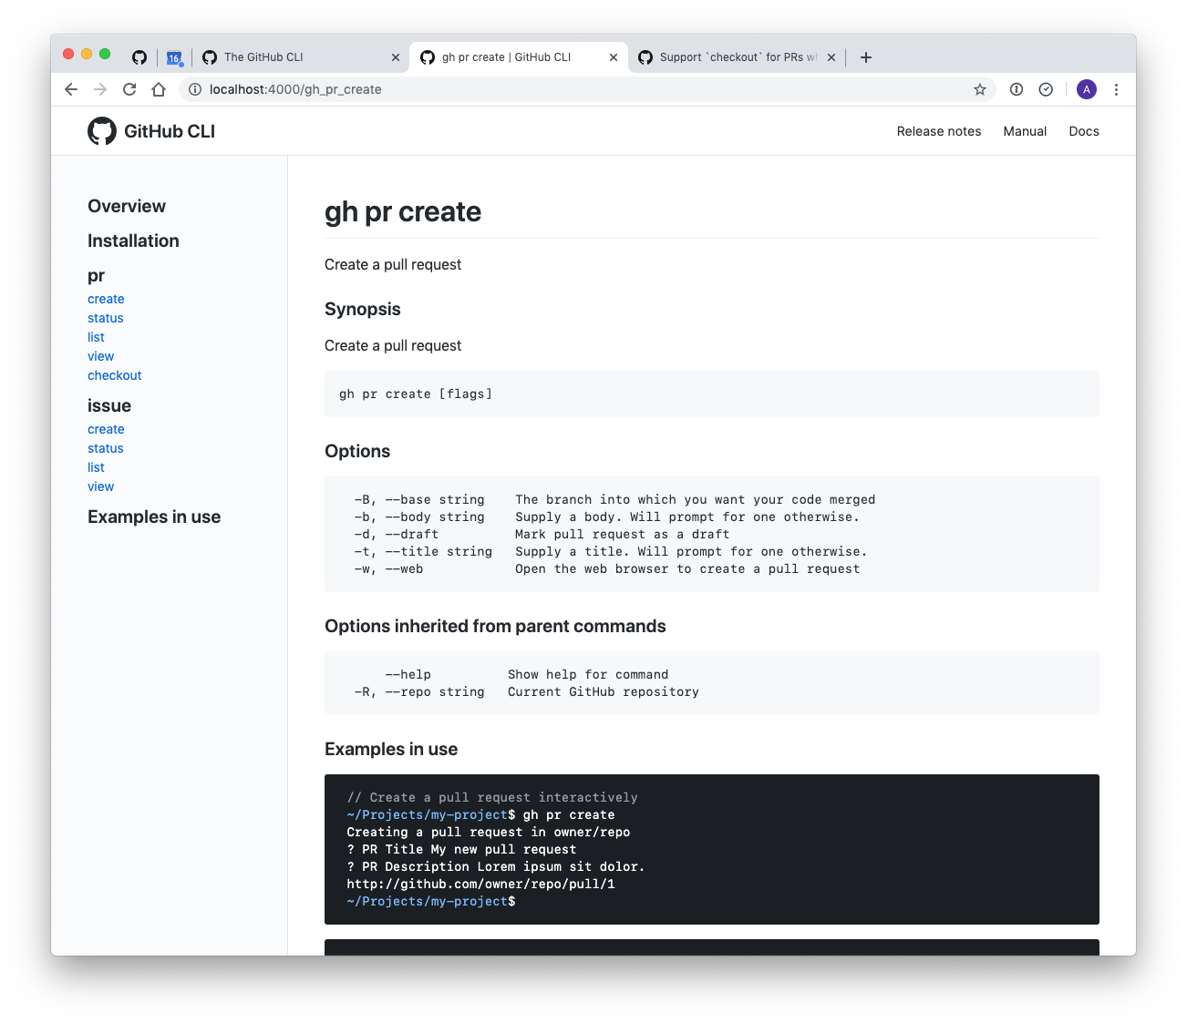The image size is (1187, 1023).
Task: Open the purple profile avatar A
Action: (x=1087, y=89)
